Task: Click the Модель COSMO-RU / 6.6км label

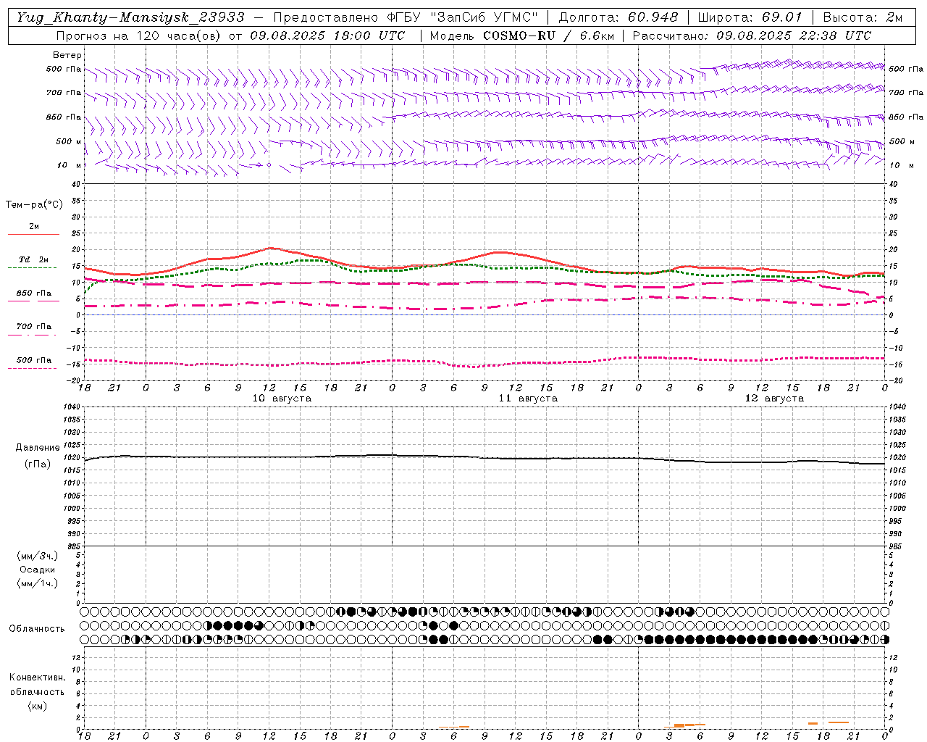Action: pyautogui.click(x=521, y=36)
